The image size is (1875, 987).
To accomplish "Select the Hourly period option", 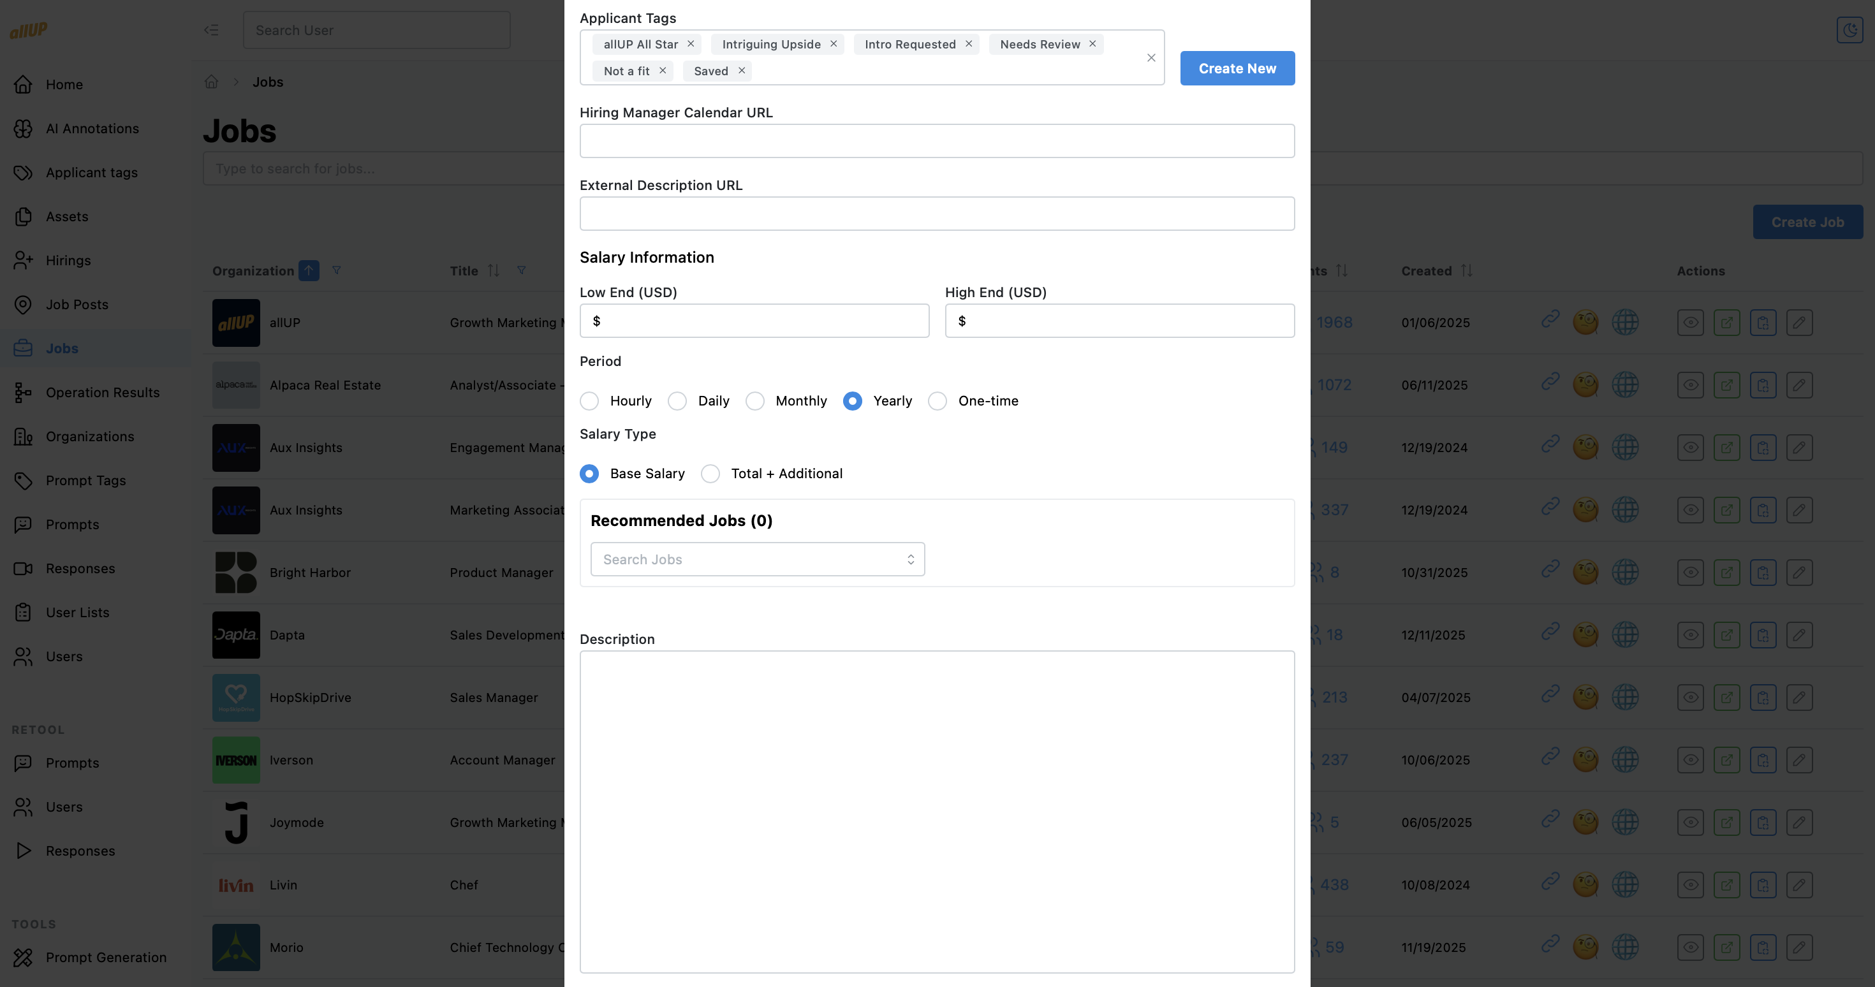I will click(x=589, y=401).
